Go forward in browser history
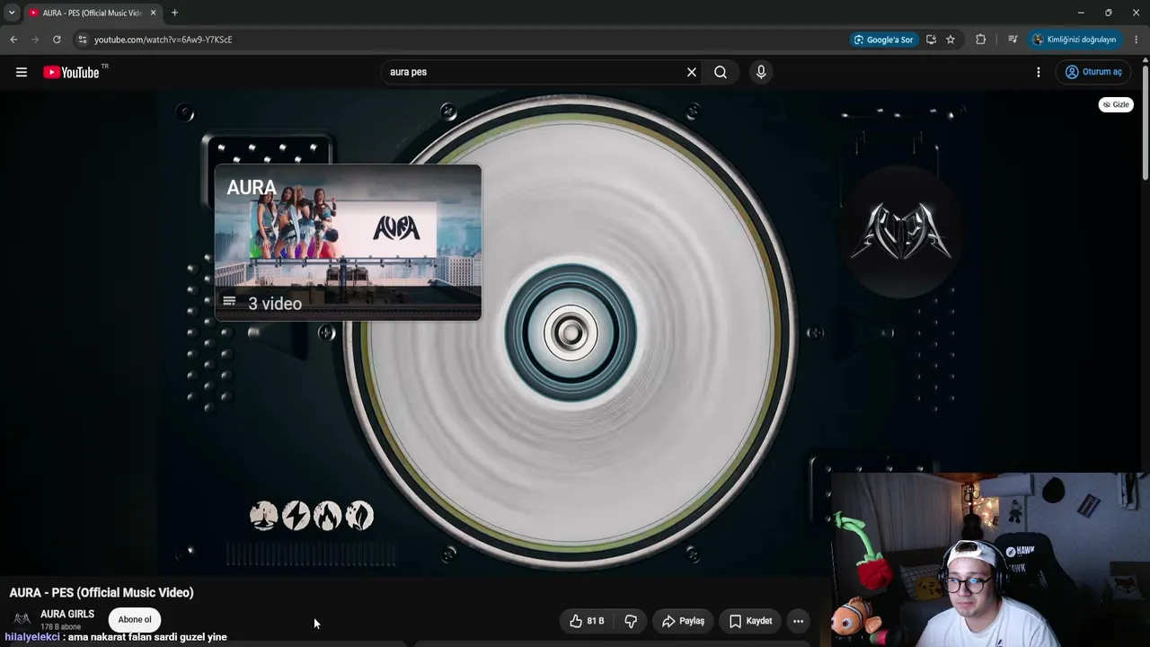Image resolution: width=1150 pixels, height=647 pixels. 35,40
